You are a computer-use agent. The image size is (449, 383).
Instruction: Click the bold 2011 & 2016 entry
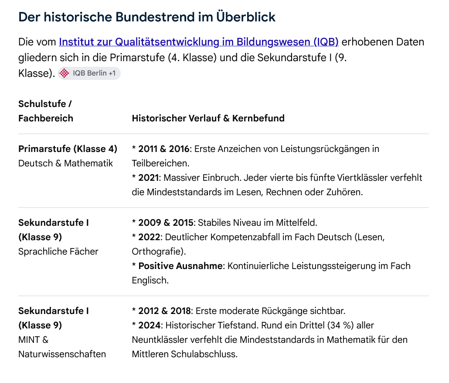(x=164, y=149)
